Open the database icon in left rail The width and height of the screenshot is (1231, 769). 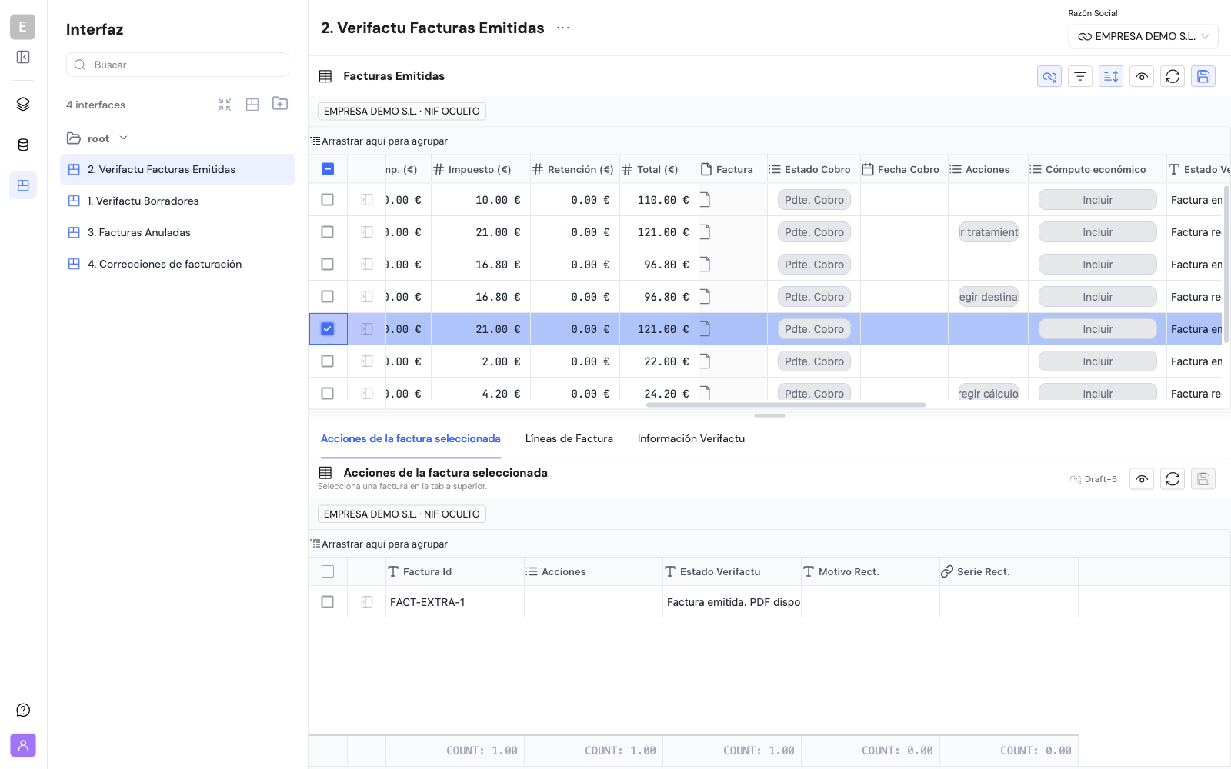(x=23, y=145)
